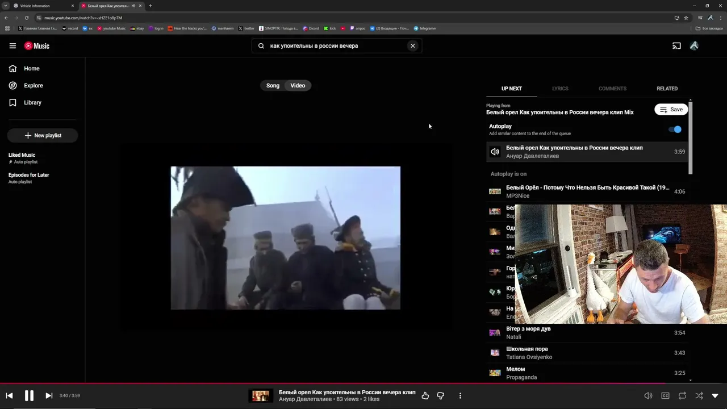727x409 pixels.
Task: Open the three-dot action menu in player bar
Action: [460, 396]
